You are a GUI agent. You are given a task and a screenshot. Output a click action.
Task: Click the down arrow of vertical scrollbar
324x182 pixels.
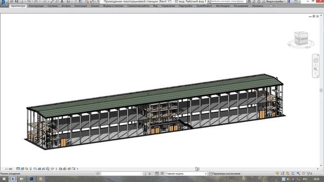(x=321, y=165)
